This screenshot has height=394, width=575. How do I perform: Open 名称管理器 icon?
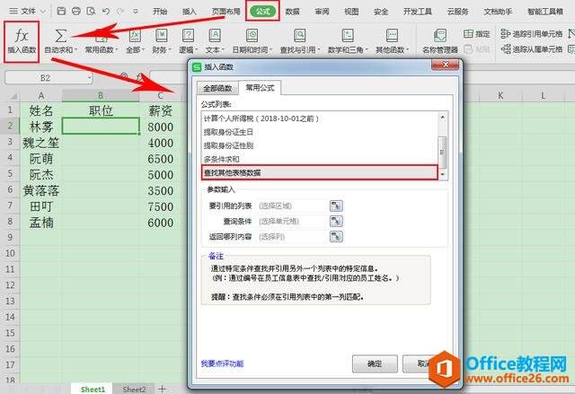pos(439,36)
